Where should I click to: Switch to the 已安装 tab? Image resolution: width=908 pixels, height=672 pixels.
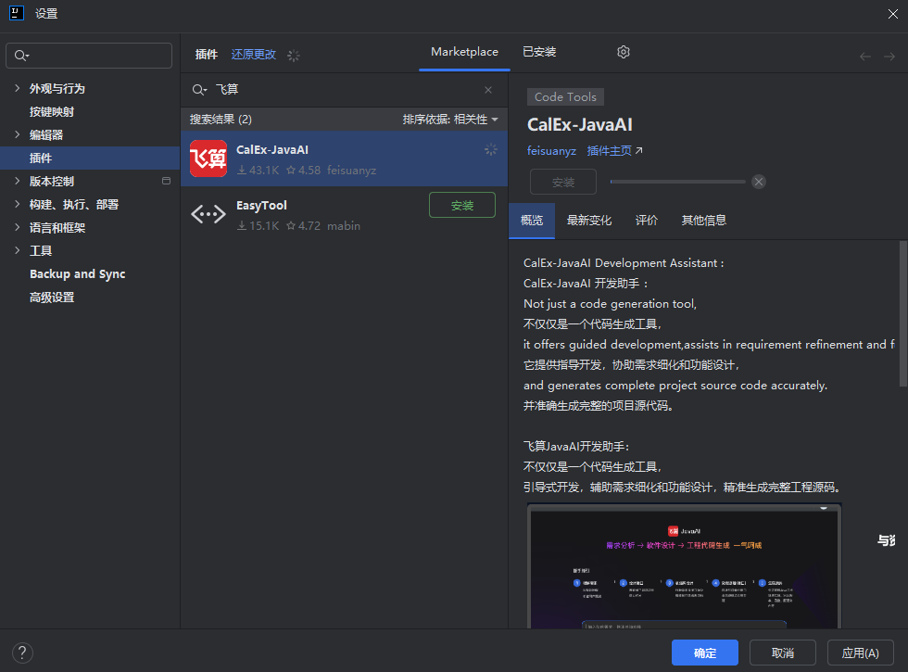tap(539, 53)
